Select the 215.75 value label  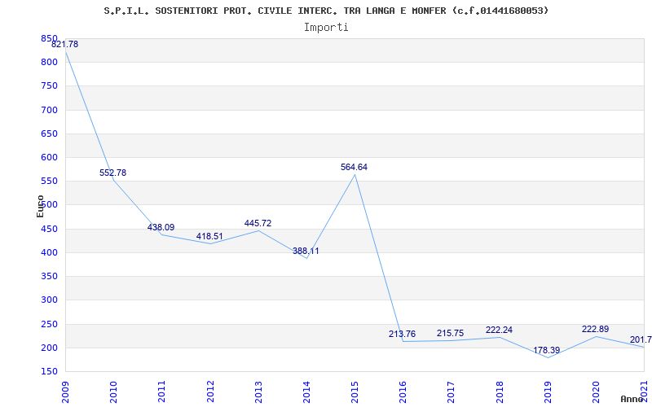[x=451, y=334]
